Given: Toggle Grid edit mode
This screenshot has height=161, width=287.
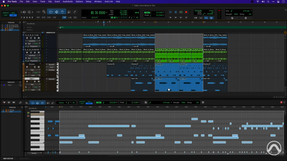Looking at the screenshot, I should [13, 15].
